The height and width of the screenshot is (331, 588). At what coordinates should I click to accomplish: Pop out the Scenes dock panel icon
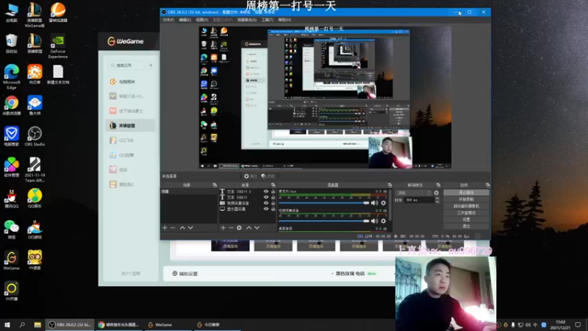(215, 185)
